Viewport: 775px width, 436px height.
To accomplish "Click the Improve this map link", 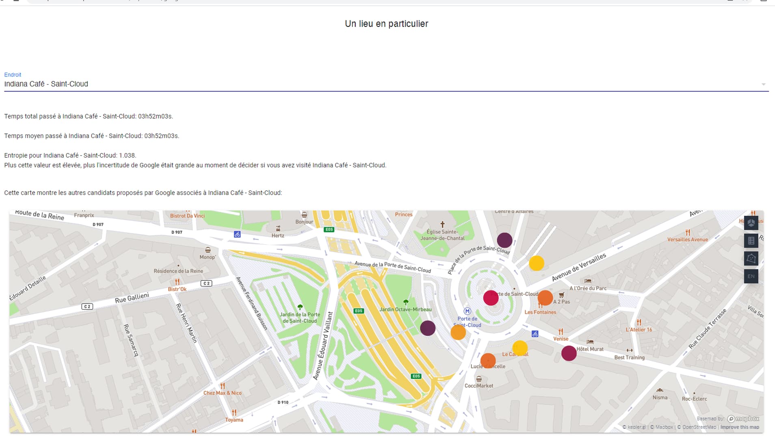I will coord(739,427).
